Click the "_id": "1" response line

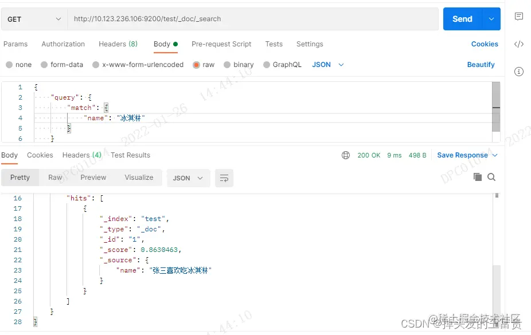(122, 239)
